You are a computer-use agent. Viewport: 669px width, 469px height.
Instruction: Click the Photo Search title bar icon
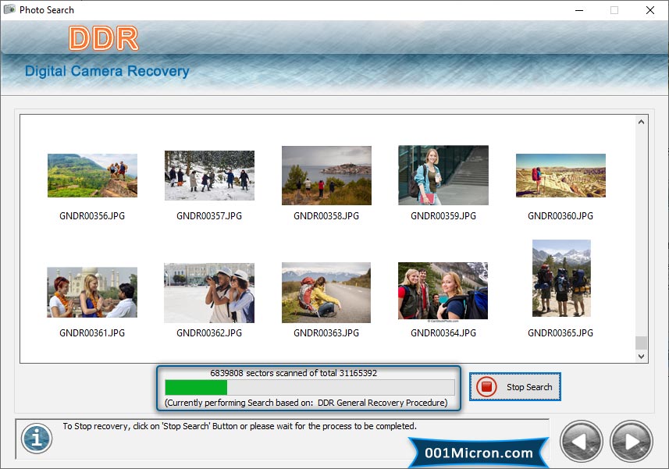10,10
